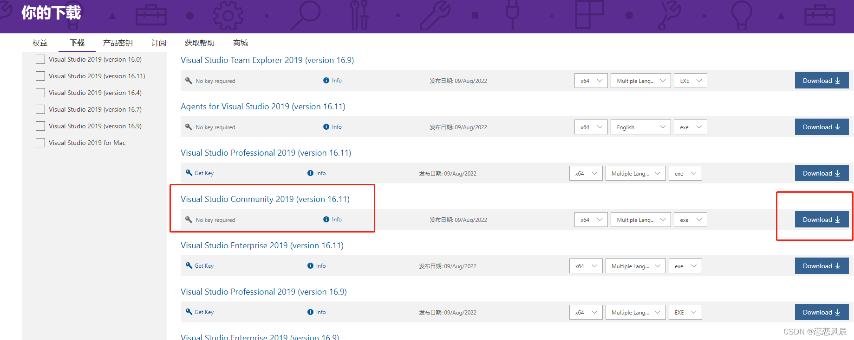Viewport: 854px width, 340px height.
Task: Open Visual Studio Professional 2019 (16.11) title
Action: pos(266,153)
